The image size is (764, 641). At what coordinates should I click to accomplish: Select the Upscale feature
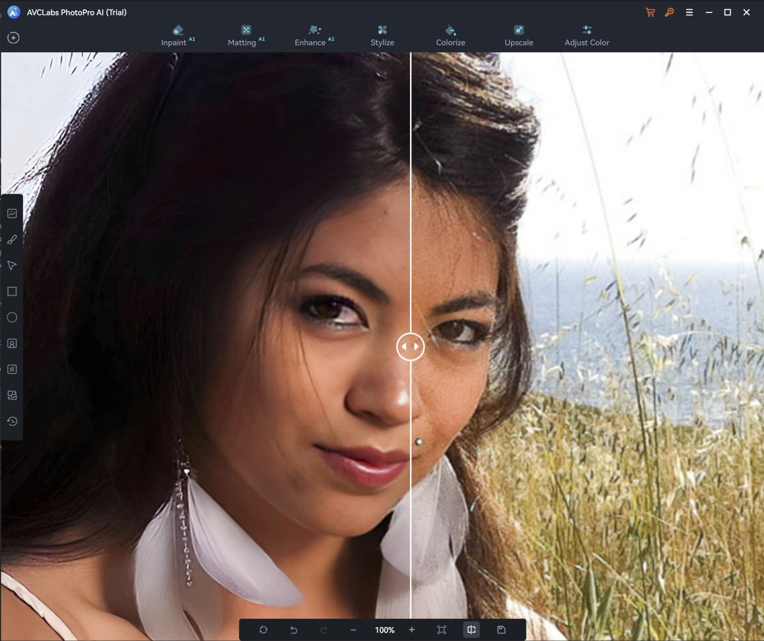pyautogui.click(x=519, y=36)
